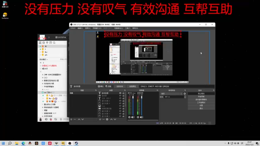The width and height of the screenshot is (260, 146).
Task: Enable 工作室模式 button
Action: point(201,103)
